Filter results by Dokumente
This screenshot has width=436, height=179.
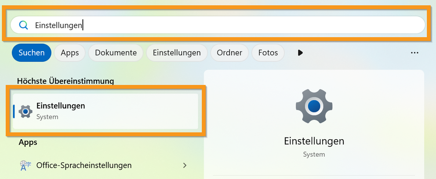(116, 53)
